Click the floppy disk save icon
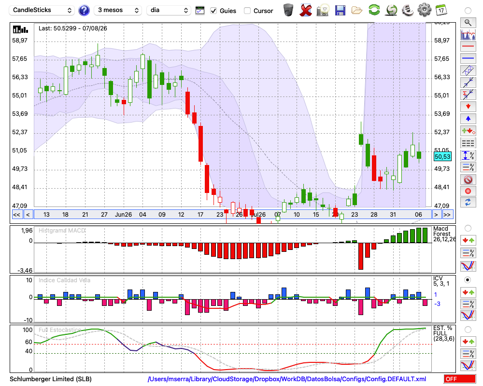 click(x=340, y=11)
